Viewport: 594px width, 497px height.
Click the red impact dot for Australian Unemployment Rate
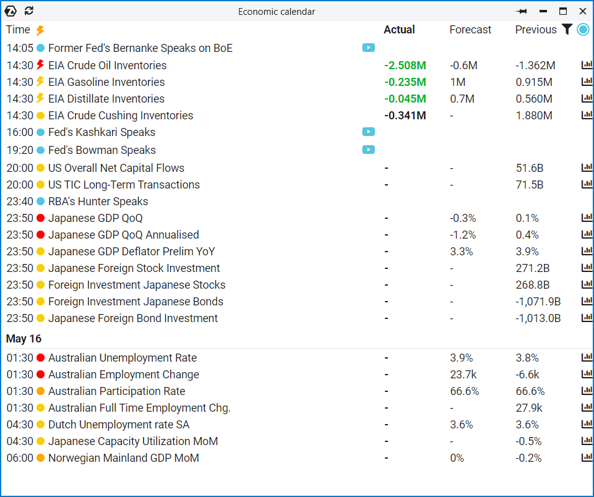(41, 358)
